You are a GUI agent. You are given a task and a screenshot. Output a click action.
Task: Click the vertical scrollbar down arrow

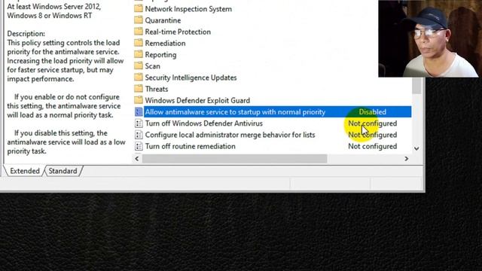pyautogui.click(x=416, y=148)
